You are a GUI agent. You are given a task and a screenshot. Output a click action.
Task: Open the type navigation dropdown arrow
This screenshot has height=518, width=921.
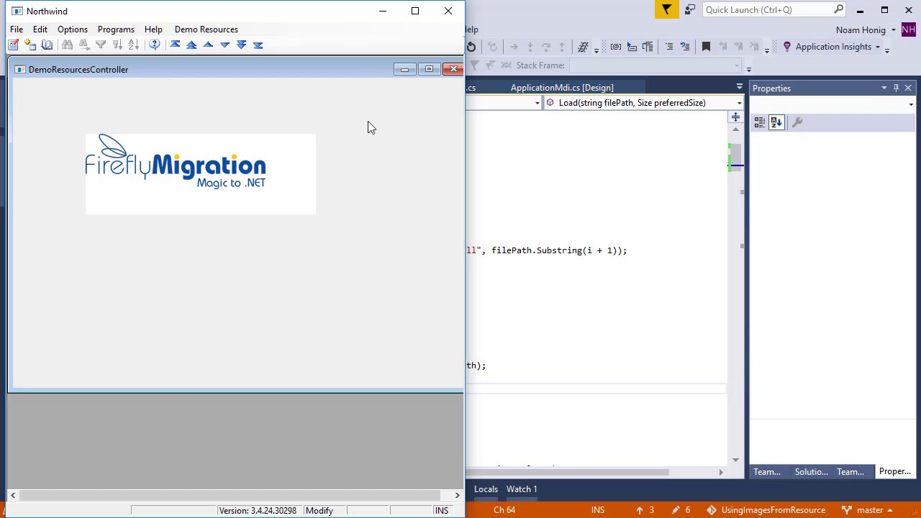537,103
